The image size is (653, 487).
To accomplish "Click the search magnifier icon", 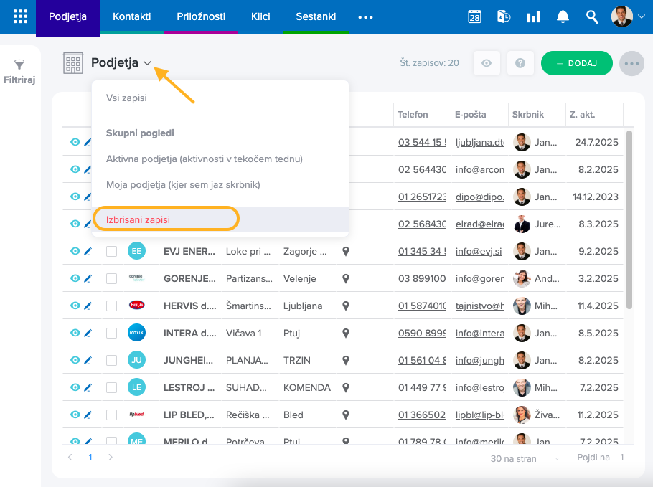I will pyautogui.click(x=592, y=17).
